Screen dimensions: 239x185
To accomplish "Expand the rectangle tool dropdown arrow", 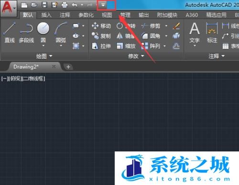I will [x=83, y=26].
